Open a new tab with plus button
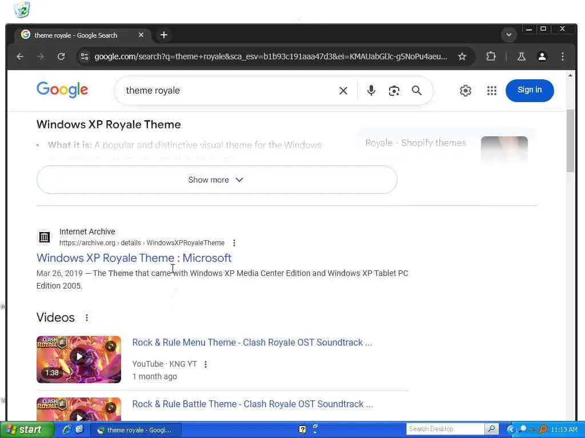 pyautogui.click(x=164, y=35)
